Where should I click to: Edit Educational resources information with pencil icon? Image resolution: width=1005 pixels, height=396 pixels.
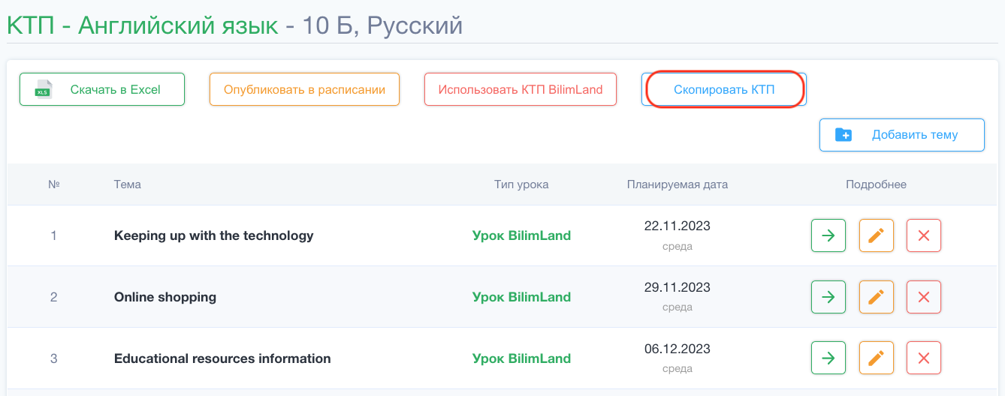[x=876, y=358]
